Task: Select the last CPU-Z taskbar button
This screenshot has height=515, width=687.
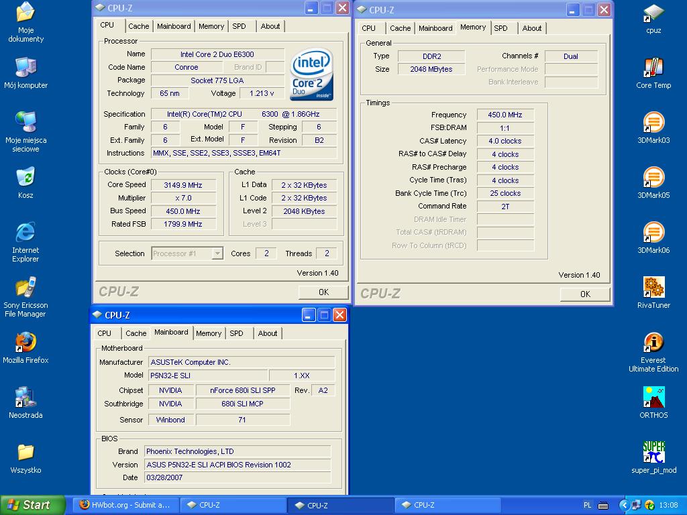Action: click(447, 505)
